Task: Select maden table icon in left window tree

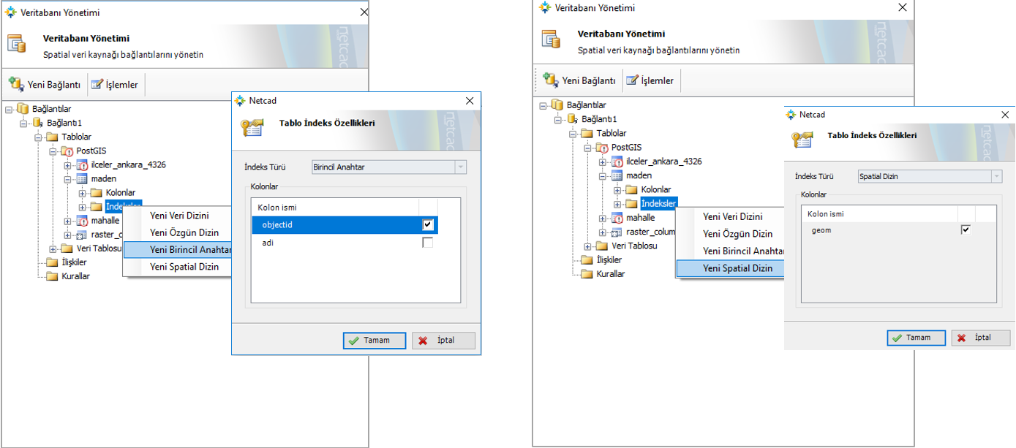Action: pos(83,179)
